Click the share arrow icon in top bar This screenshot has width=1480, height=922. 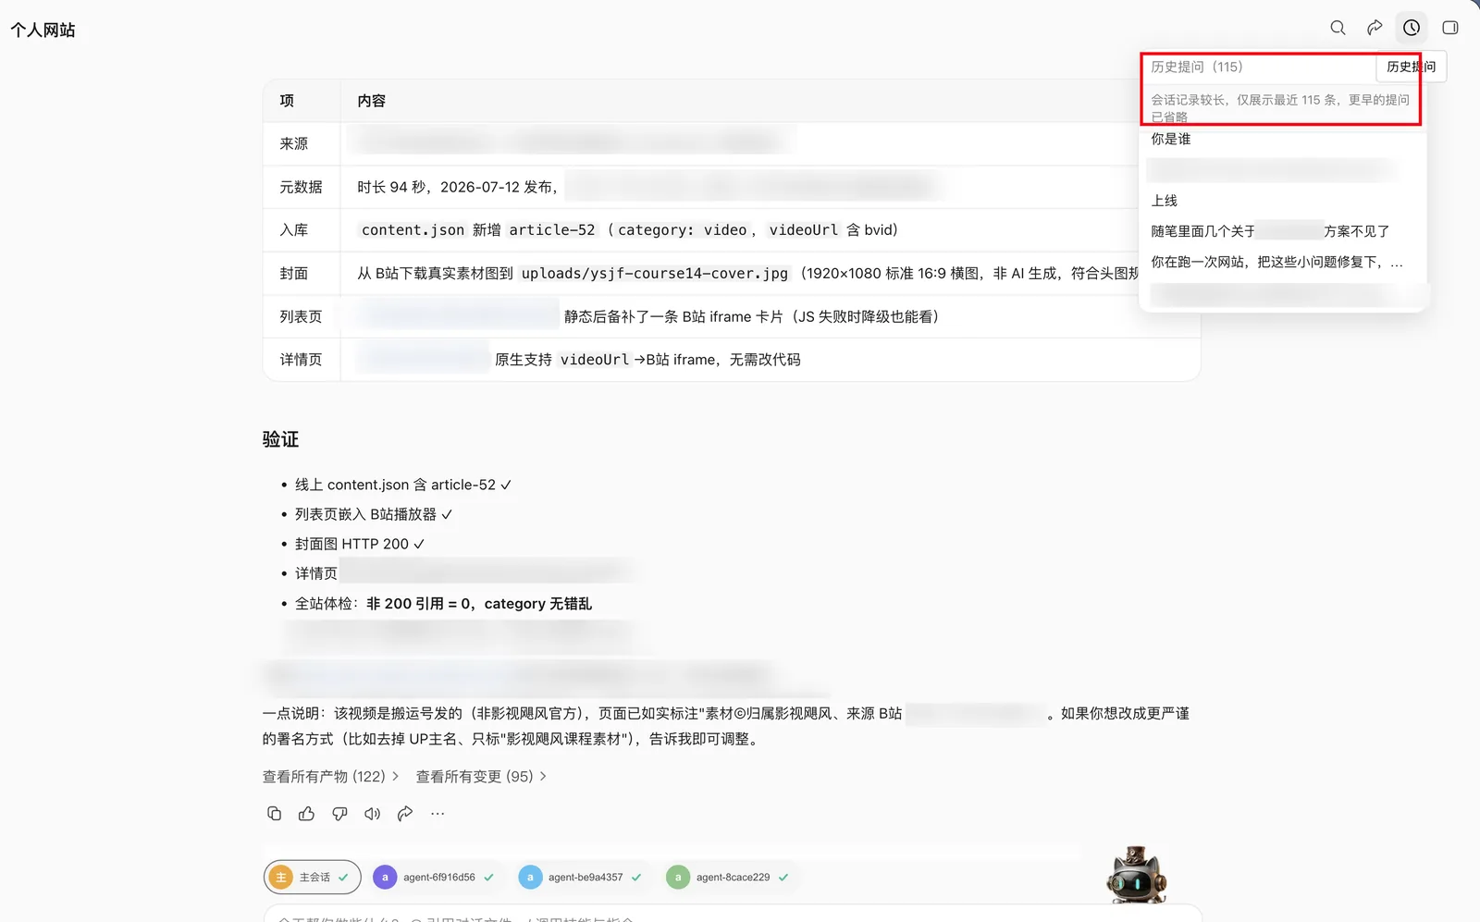click(1375, 28)
